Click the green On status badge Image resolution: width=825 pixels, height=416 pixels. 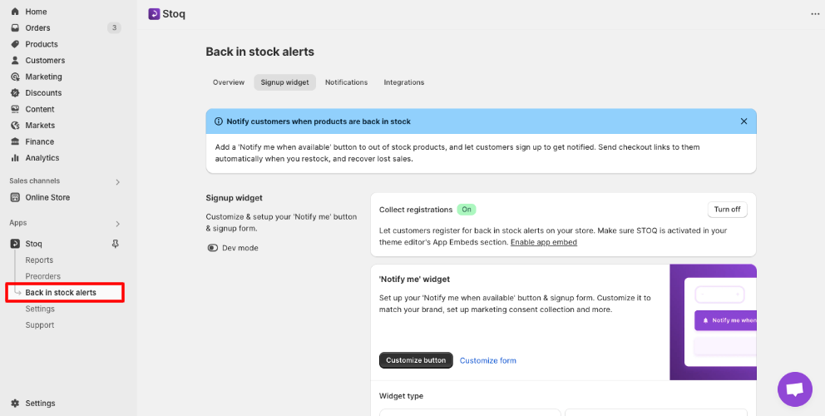467,210
